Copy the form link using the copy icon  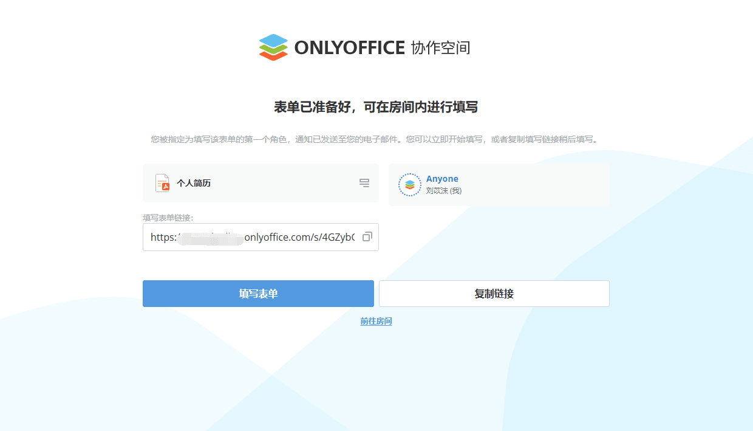tap(367, 237)
